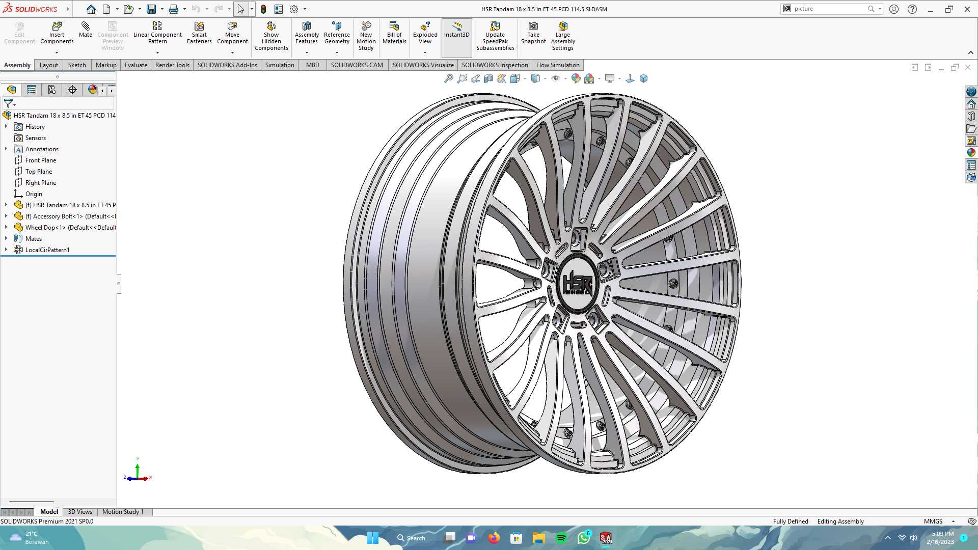
Task: Click MMGS units in status bar
Action: coord(933,521)
